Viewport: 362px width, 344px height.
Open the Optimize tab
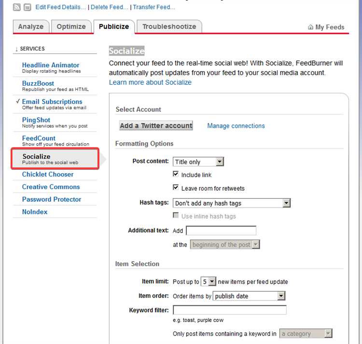point(71,27)
